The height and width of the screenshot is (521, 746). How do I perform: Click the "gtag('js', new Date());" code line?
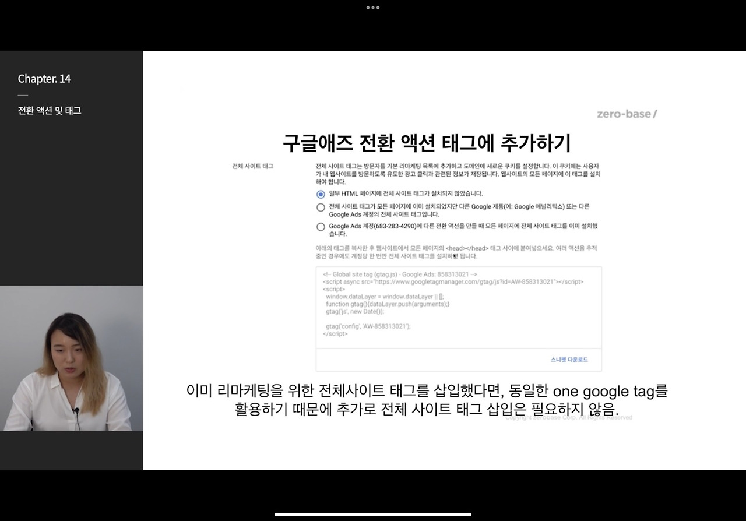pyautogui.click(x=355, y=312)
